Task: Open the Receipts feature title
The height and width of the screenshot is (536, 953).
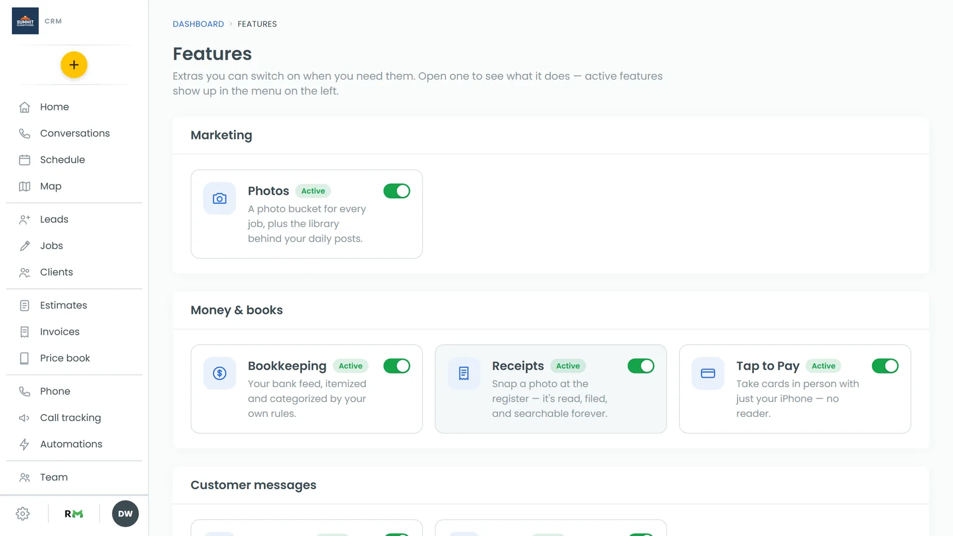Action: coord(518,366)
